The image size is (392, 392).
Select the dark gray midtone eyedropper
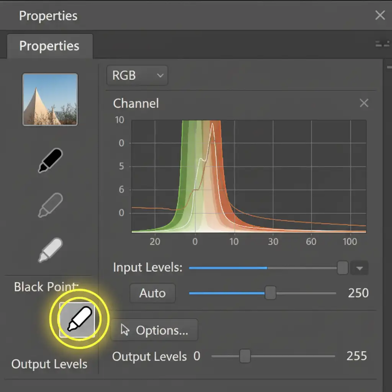point(50,205)
